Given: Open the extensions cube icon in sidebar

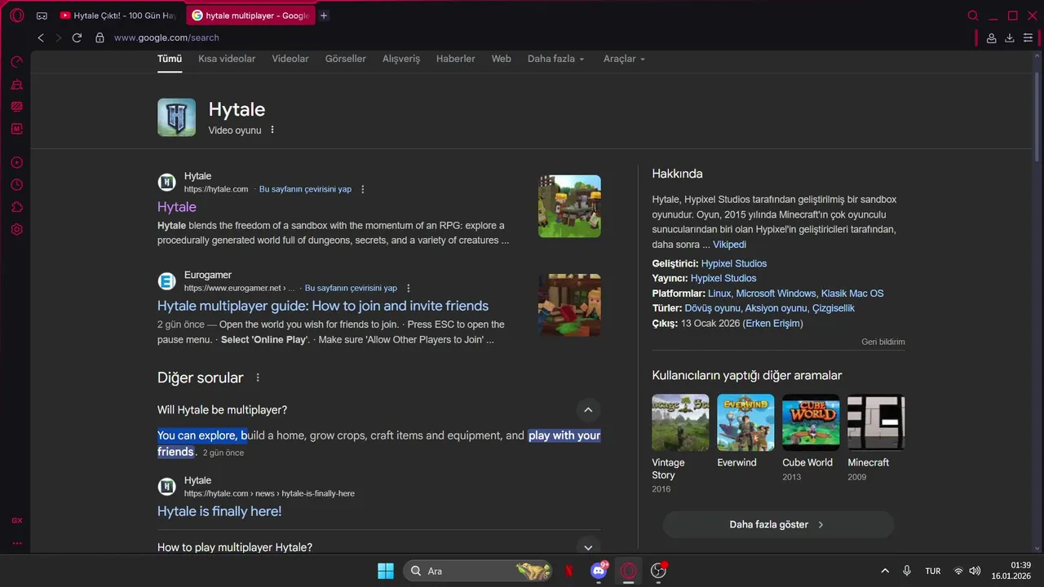Looking at the screenshot, I should coord(16,207).
